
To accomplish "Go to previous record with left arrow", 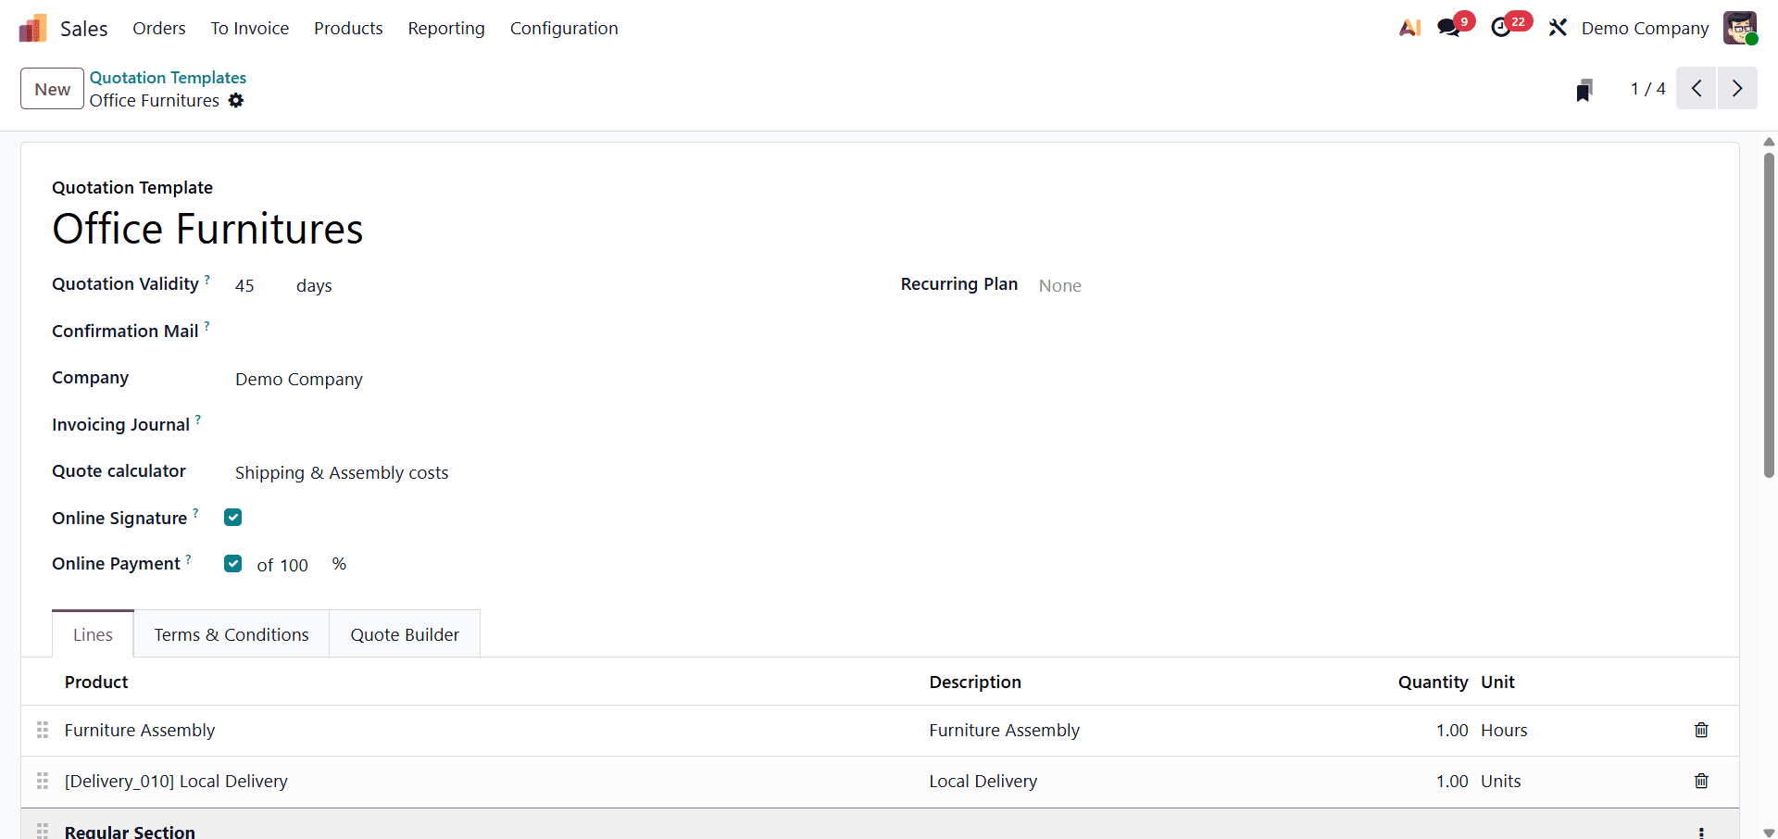I will point(1697,88).
